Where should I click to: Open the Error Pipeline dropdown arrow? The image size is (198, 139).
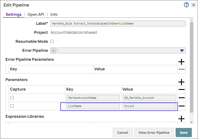point(182,50)
